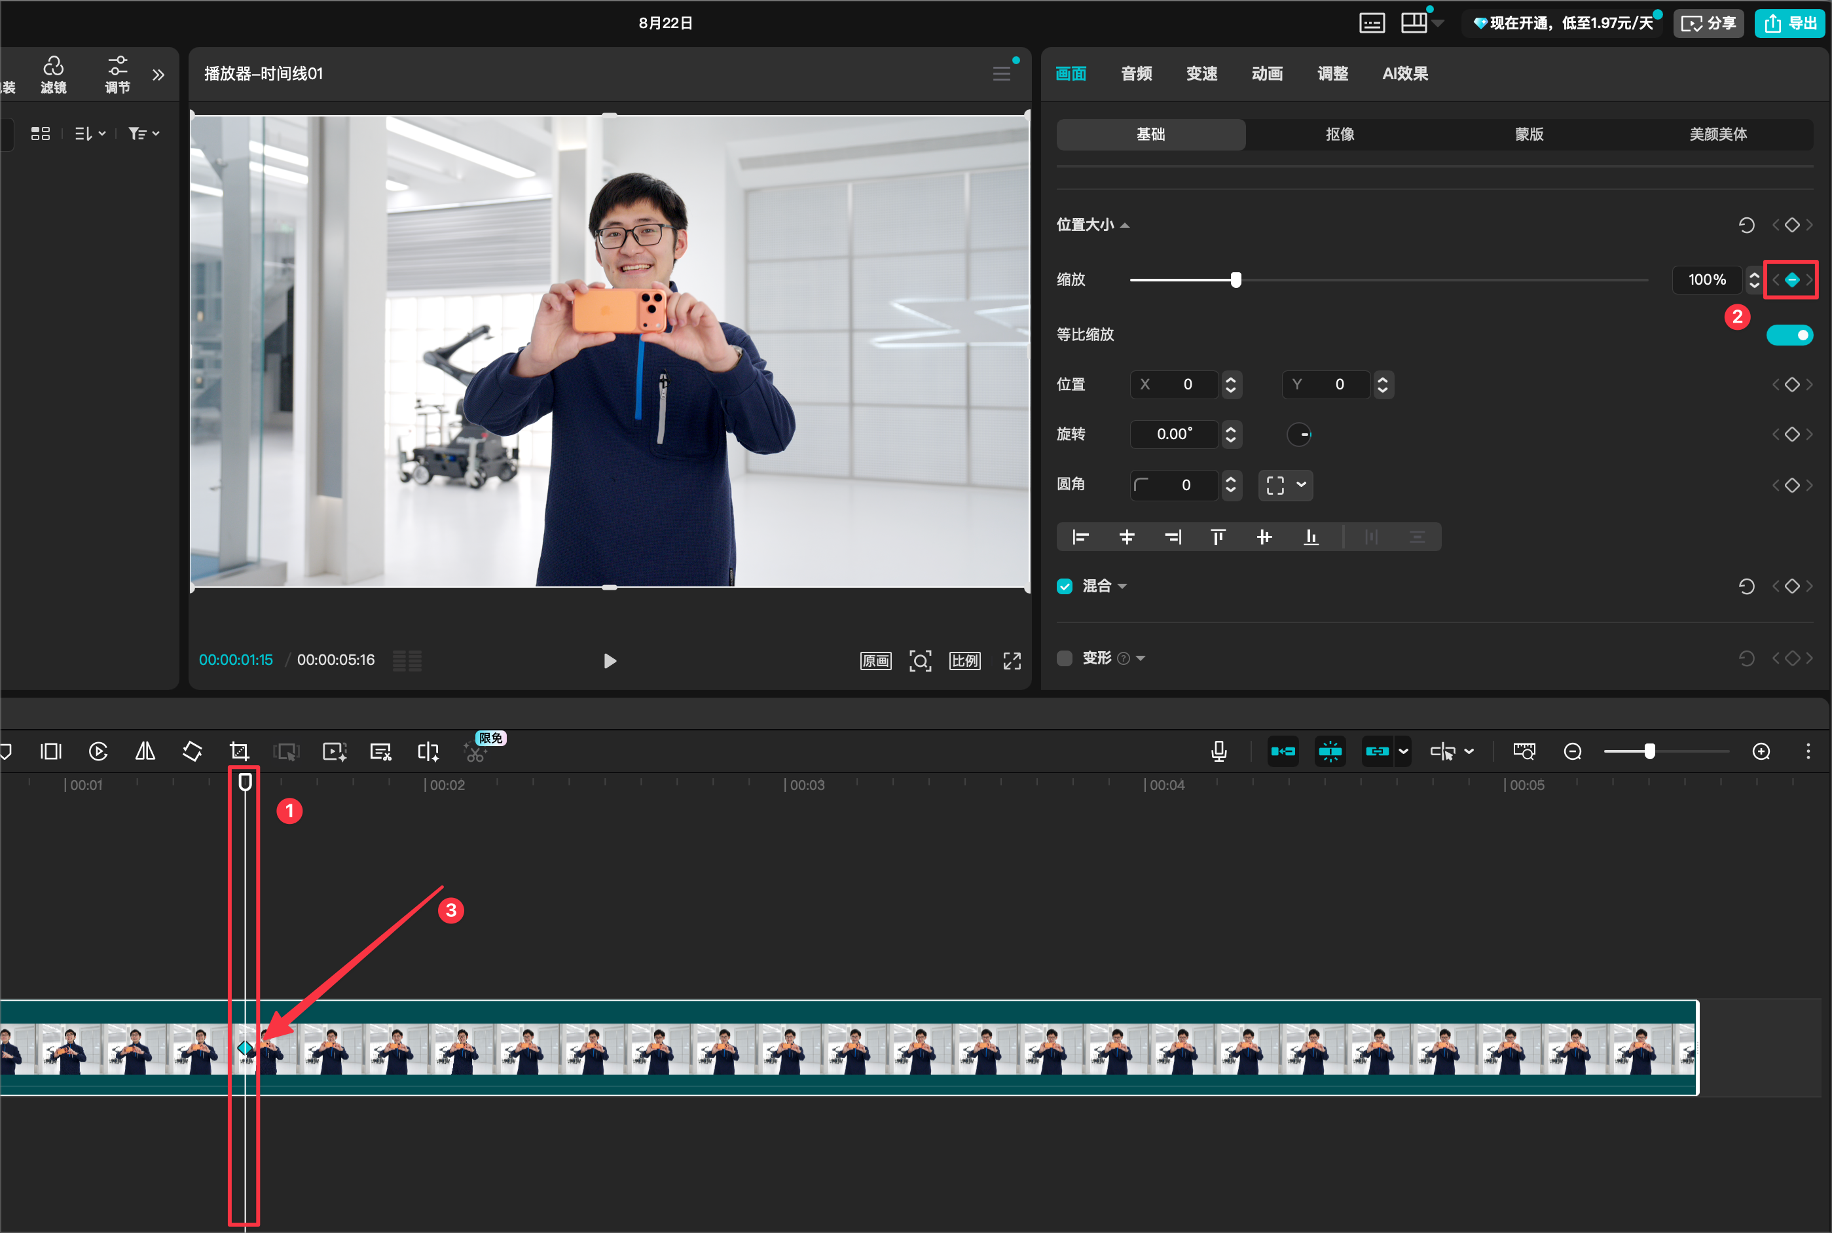Align clip horizontally centered

1126,537
